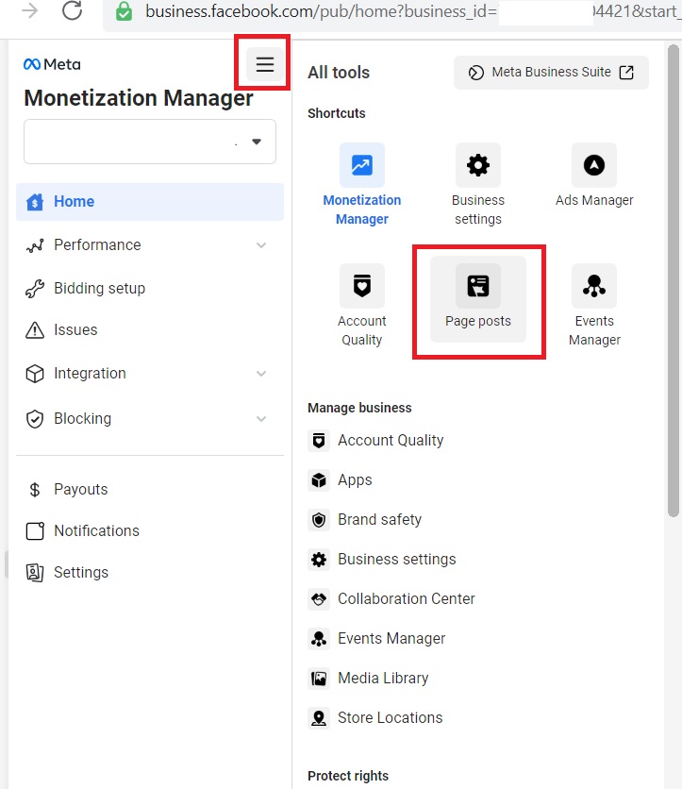Click the Store Locations pin icon

pyautogui.click(x=319, y=718)
